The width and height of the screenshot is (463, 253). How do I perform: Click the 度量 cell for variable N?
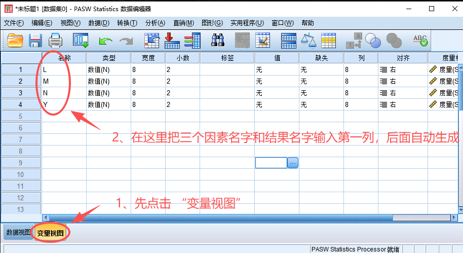tap(444, 93)
